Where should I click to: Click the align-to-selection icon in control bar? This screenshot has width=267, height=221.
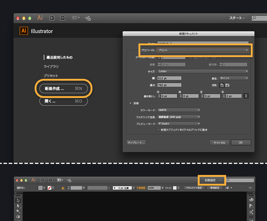pos(227,188)
